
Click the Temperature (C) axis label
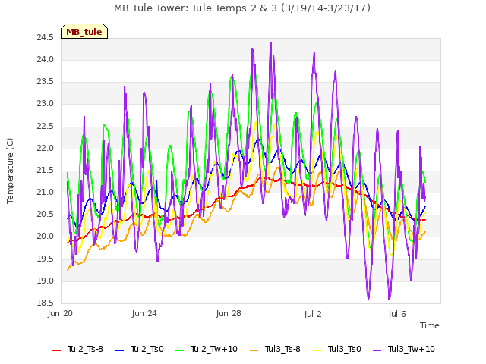click(x=10, y=171)
